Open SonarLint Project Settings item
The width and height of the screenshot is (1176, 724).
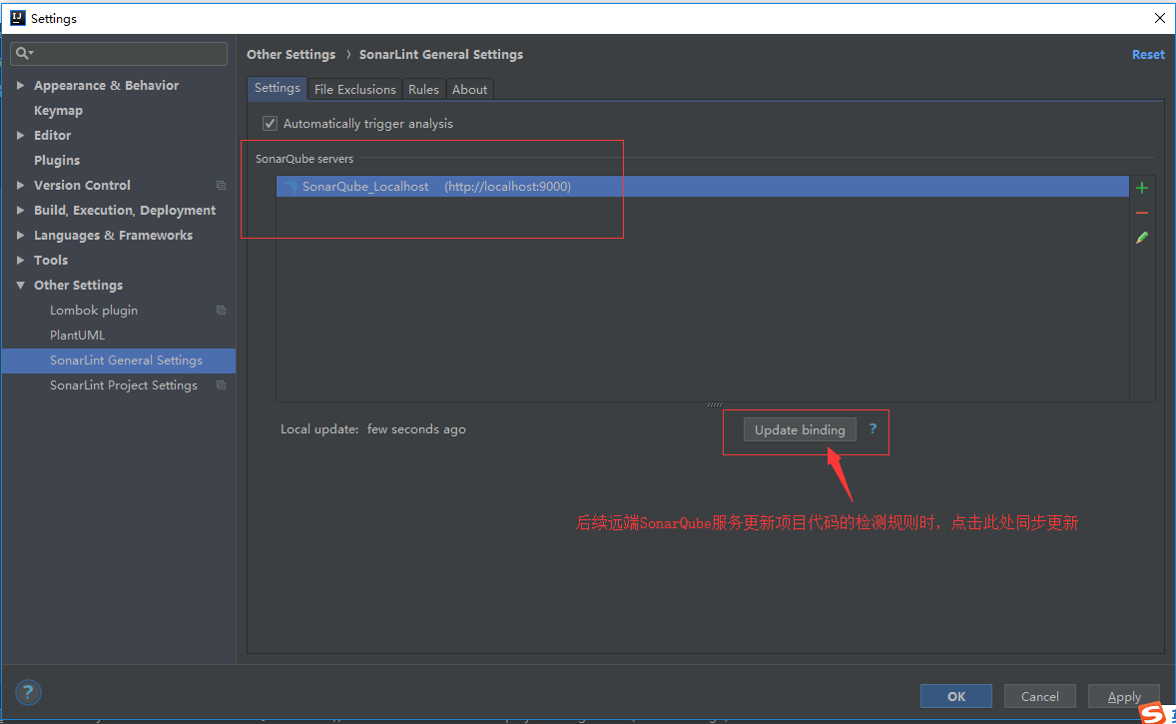pyautogui.click(x=124, y=384)
